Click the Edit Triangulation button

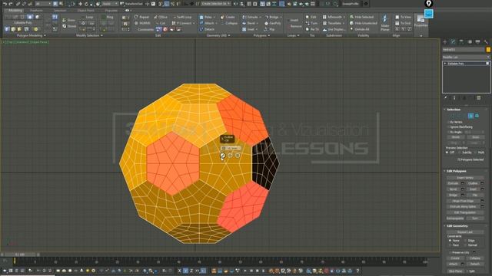465,212
